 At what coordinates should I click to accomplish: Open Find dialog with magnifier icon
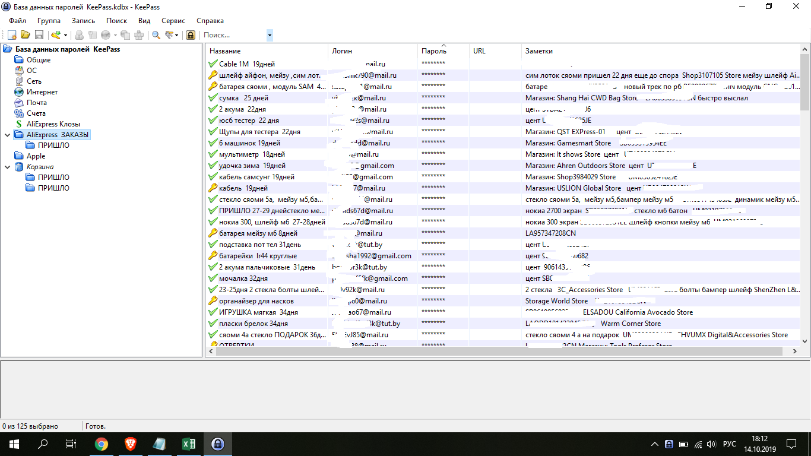click(x=156, y=35)
